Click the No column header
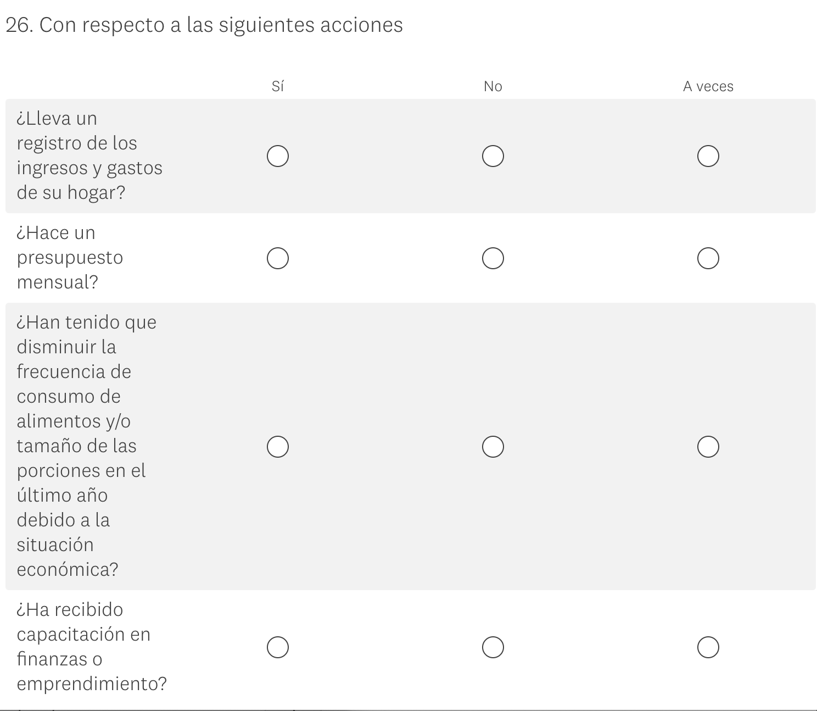Screen dimensions: 817x711 pos(493,86)
